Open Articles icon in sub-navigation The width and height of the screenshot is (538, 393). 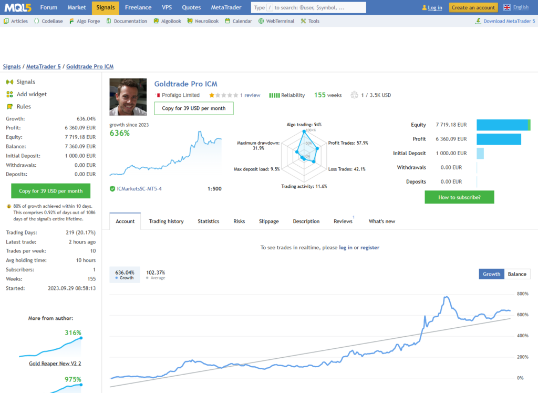(6, 21)
